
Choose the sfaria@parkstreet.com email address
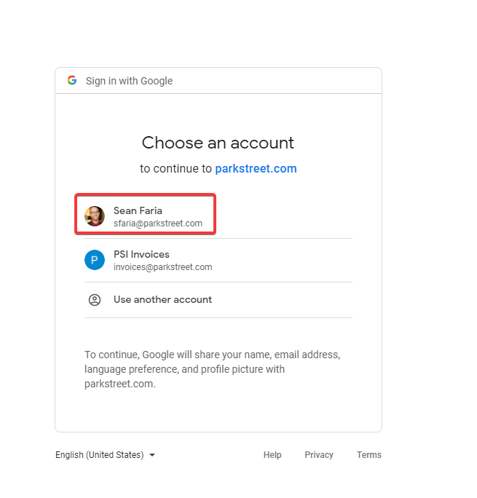(x=158, y=224)
